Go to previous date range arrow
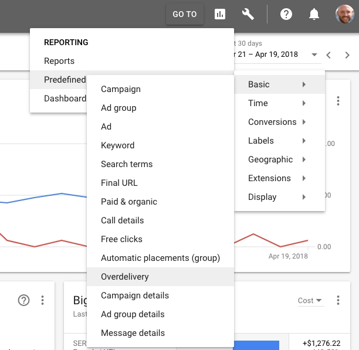Screen dimensions: 359x350 (x=328, y=55)
